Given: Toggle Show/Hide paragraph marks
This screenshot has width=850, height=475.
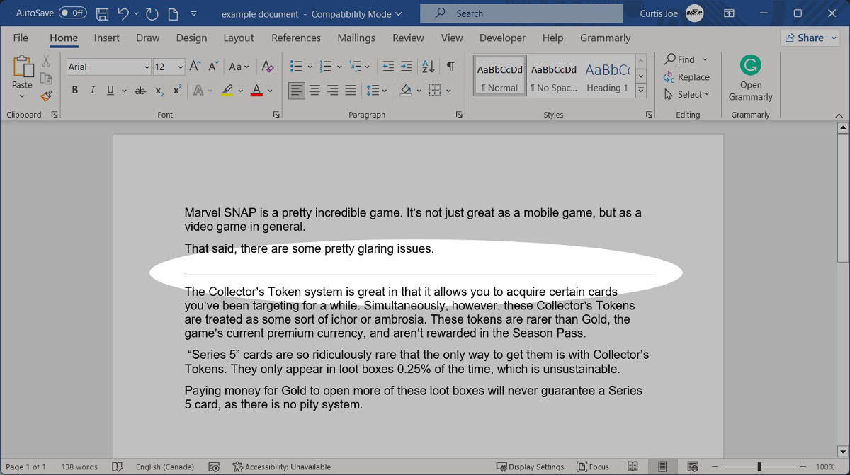Looking at the screenshot, I should 450,67.
